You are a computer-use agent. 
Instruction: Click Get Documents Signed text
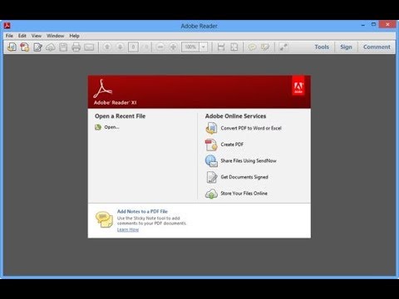coord(244,177)
